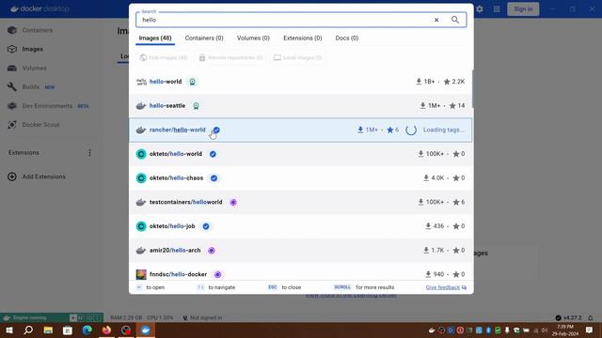The image size is (602, 338).
Task: Open File Explorer from taskbar
Action: click(48, 330)
